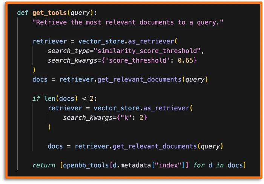Click the 'for' keyword in the comprehension
The height and width of the screenshot is (184, 264).
[x=199, y=165]
